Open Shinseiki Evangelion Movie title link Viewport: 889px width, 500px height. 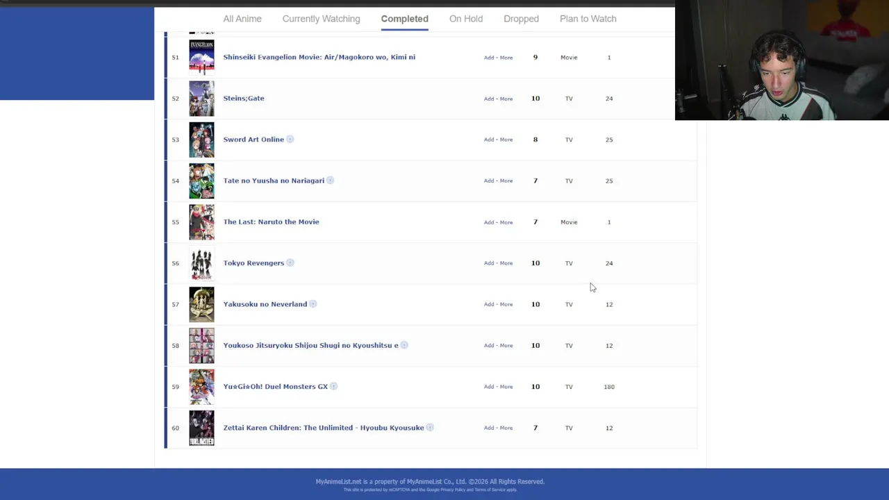click(x=319, y=57)
